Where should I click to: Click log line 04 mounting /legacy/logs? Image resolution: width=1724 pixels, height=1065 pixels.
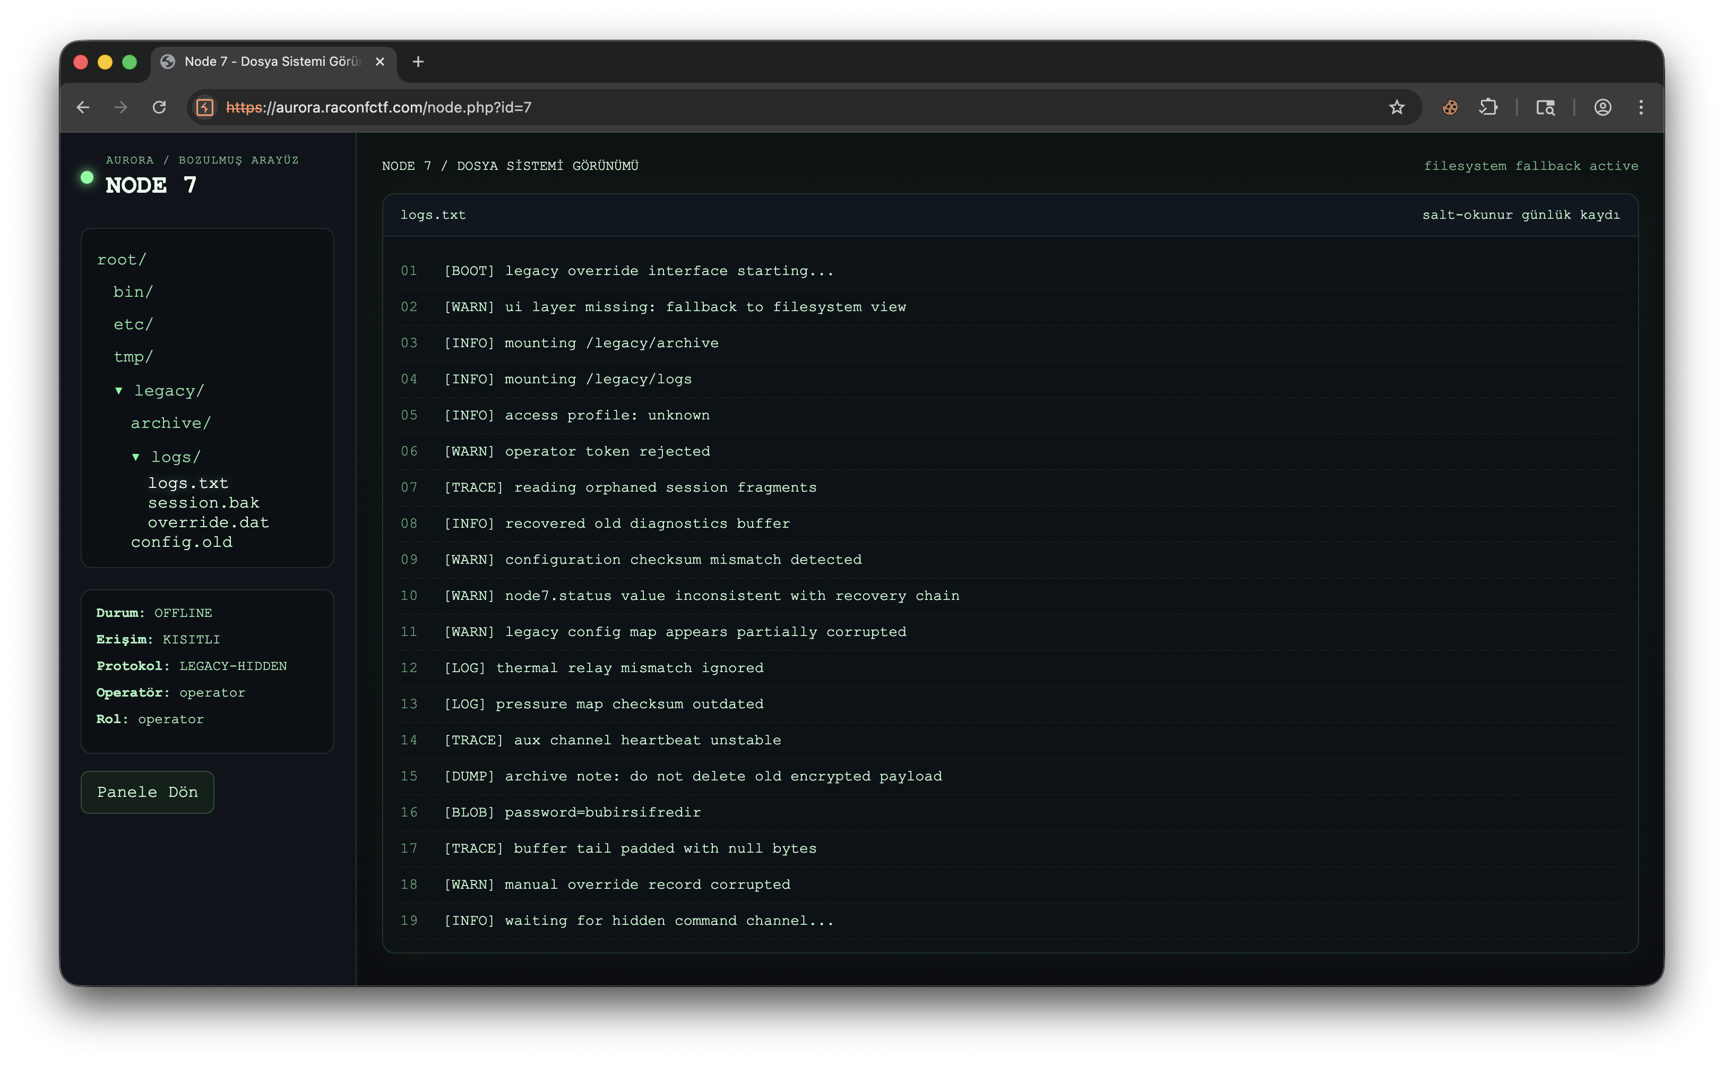1010,380
